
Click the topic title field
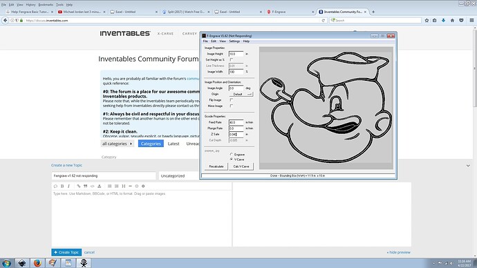pos(104,176)
